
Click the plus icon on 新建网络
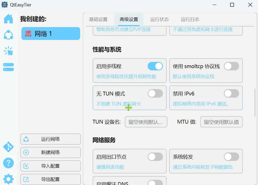(x=26, y=153)
